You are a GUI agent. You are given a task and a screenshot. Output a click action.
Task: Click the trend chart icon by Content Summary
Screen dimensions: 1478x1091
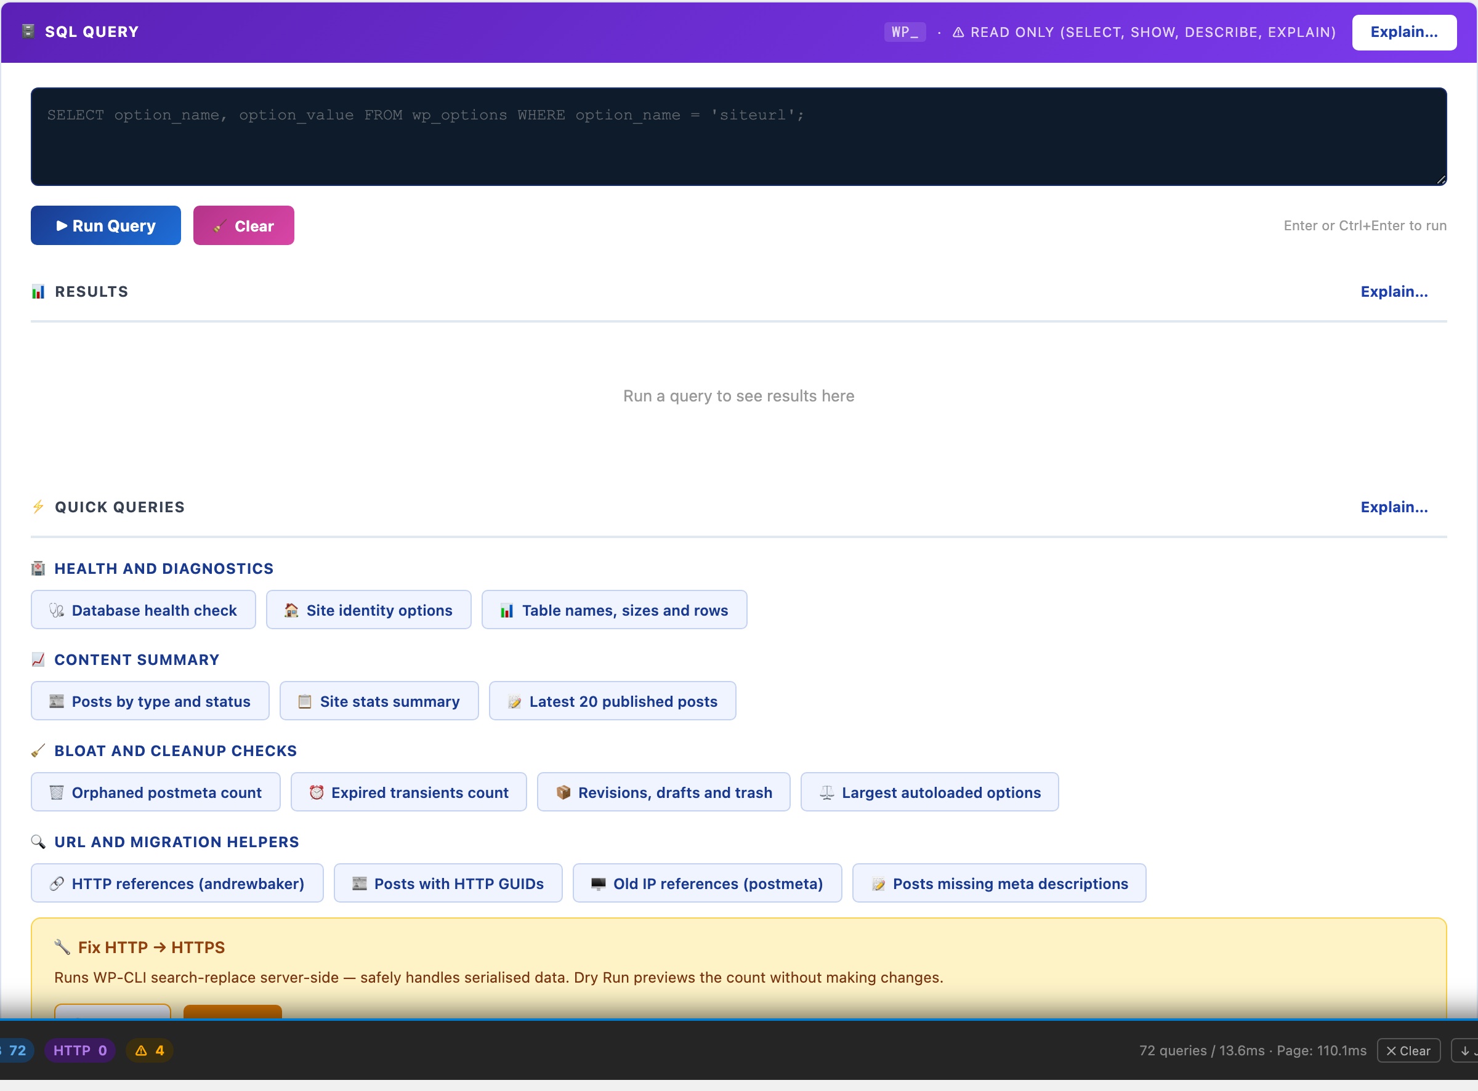pyautogui.click(x=38, y=659)
